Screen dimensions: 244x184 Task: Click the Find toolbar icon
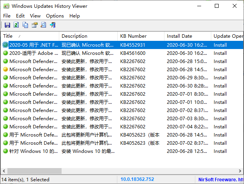click(43, 25)
